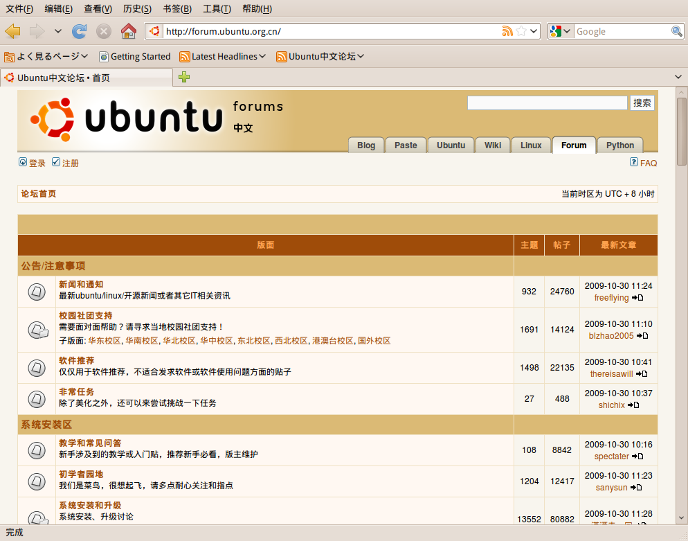
Task: Click the RSS feed icon in the address bar
Action: (x=507, y=31)
